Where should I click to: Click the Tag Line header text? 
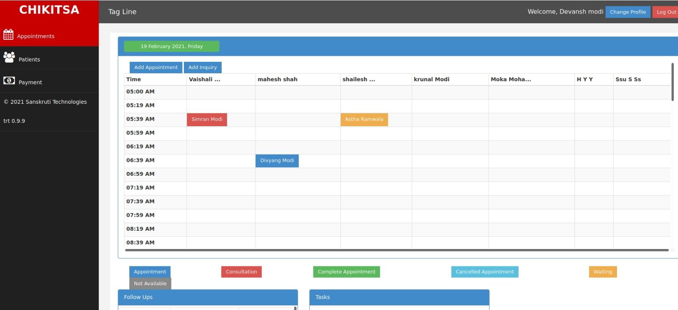point(122,12)
